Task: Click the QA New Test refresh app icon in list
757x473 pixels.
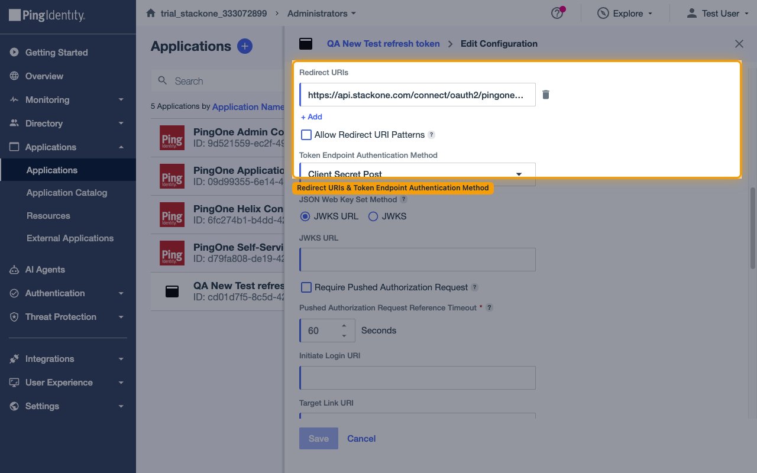Action: (172, 291)
